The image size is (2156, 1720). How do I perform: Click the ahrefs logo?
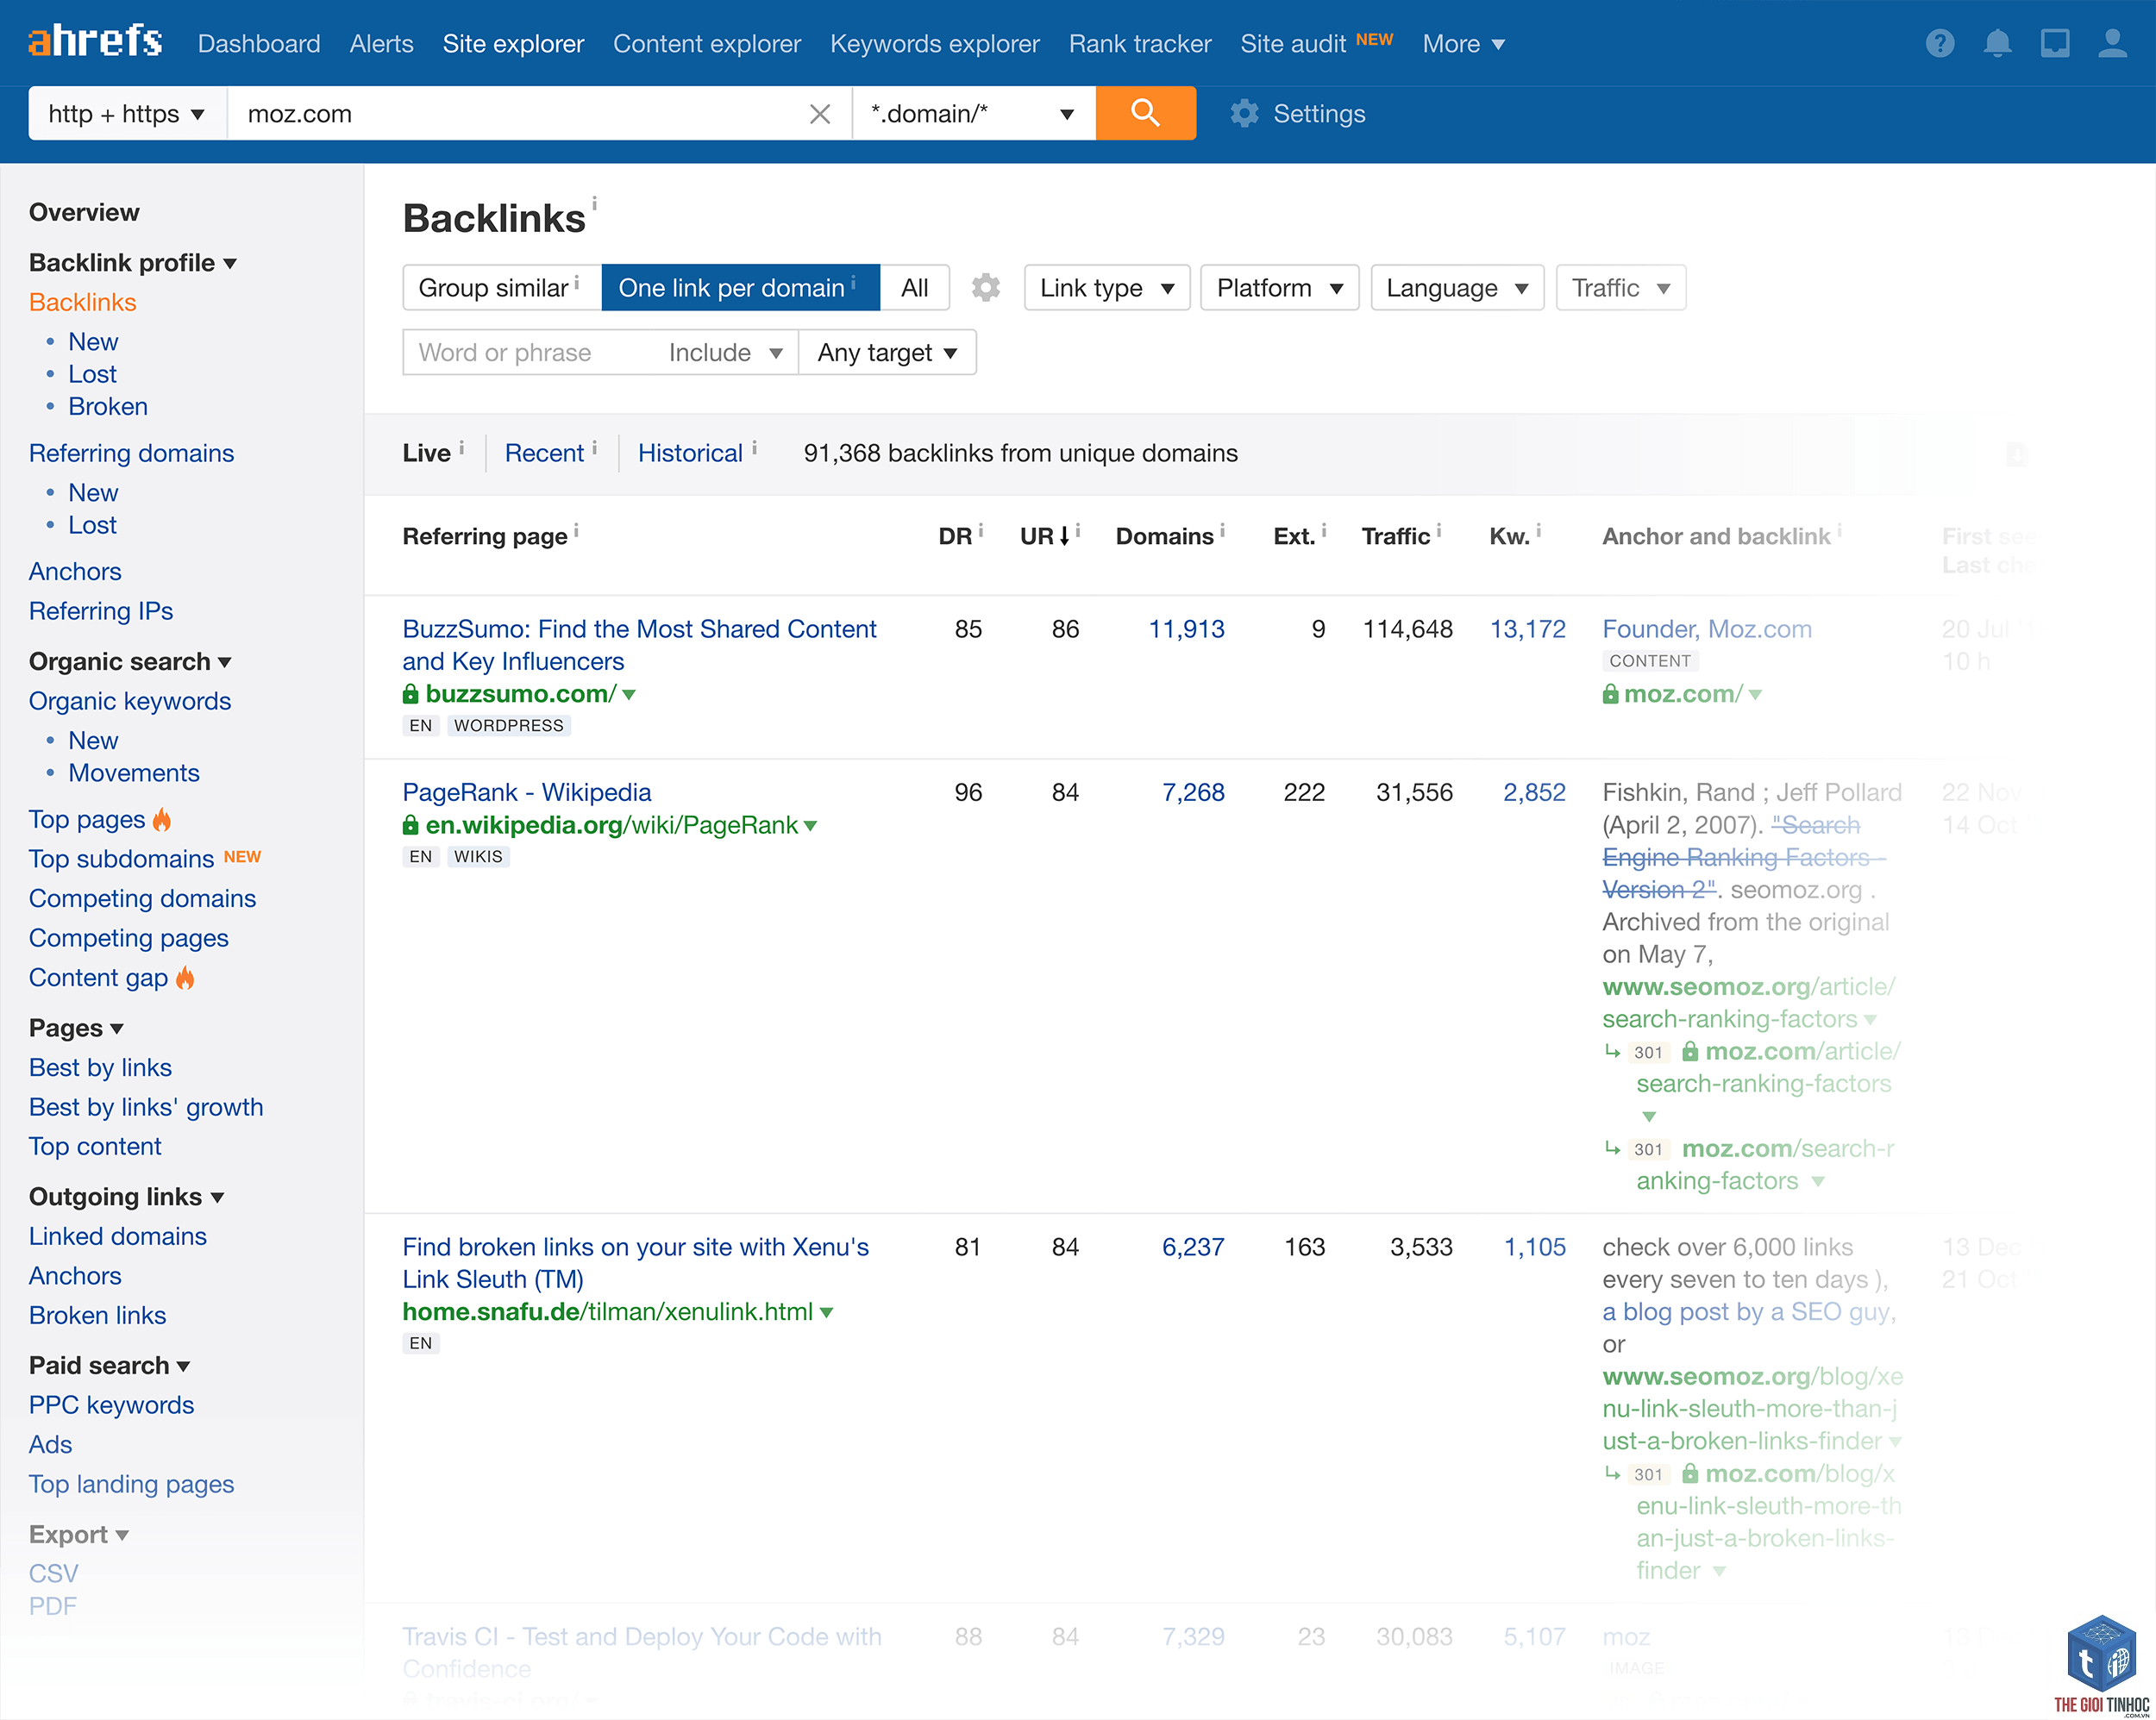coord(95,43)
